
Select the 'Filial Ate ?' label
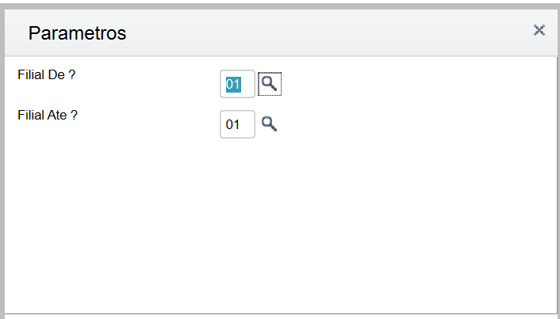(48, 115)
